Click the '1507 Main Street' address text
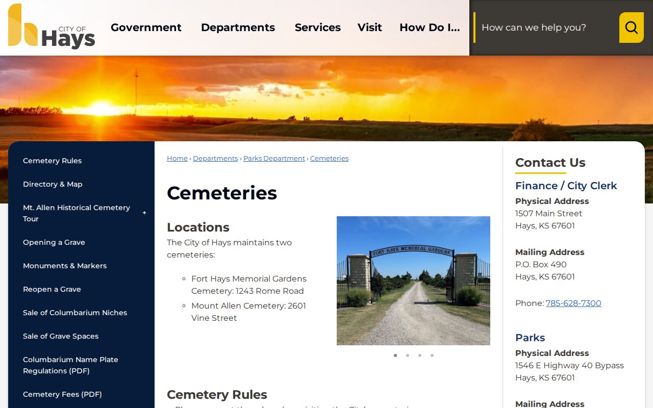This screenshot has width=653, height=408. pyautogui.click(x=548, y=213)
